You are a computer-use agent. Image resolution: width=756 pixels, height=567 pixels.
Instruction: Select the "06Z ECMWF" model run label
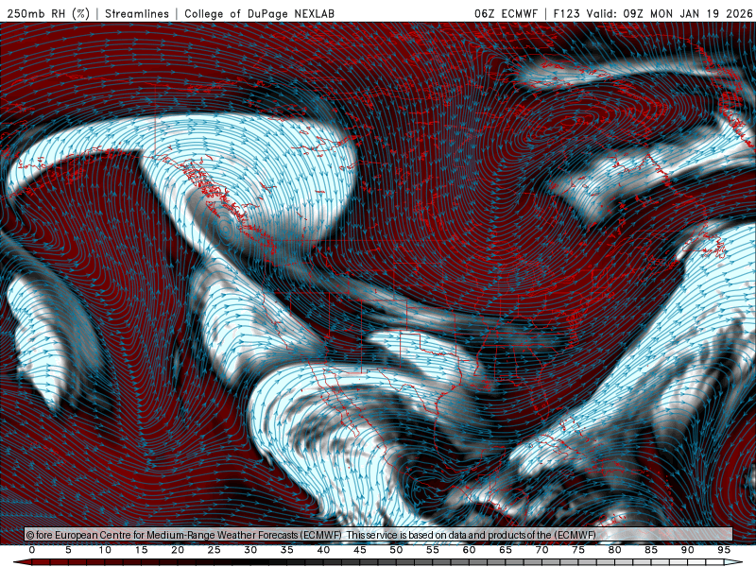pyautogui.click(x=506, y=13)
